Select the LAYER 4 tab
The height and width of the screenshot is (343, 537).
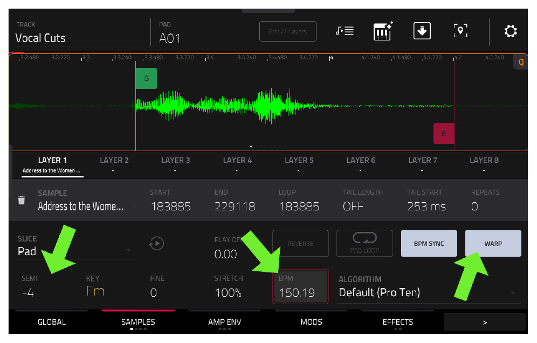pyautogui.click(x=237, y=165)
